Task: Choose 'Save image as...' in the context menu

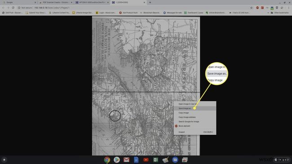Action: (x=195, y=108)
